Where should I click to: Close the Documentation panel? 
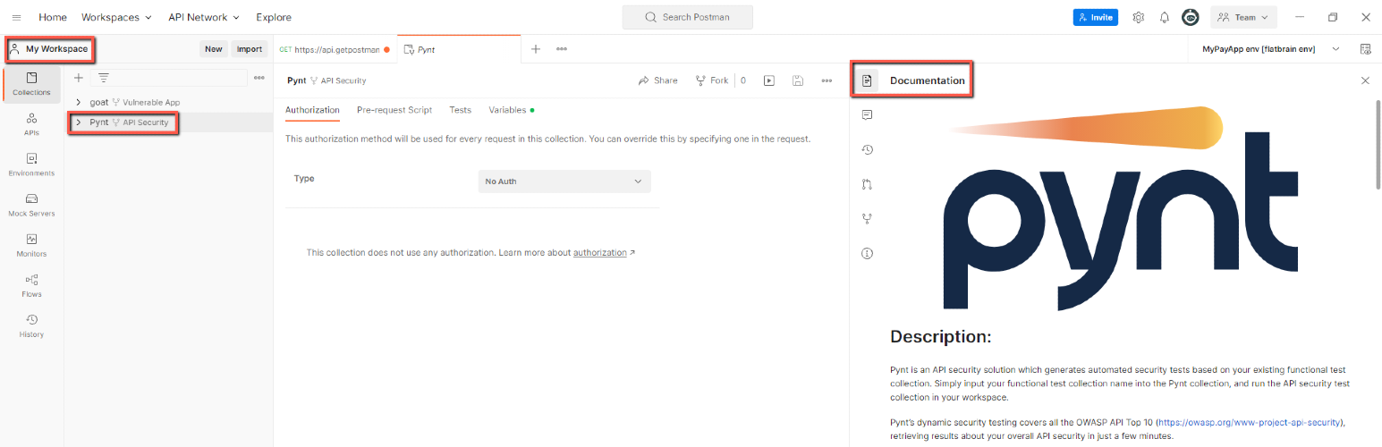[x=1365, y=80]
